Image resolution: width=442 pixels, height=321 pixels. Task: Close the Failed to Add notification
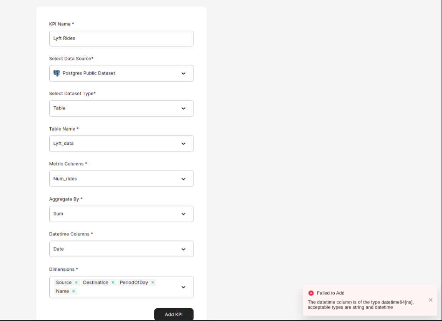pyautogui.click(x=430, y=300)
